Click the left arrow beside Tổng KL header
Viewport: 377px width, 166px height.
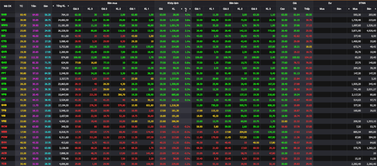pyautogui.click(x=54, y=6)
